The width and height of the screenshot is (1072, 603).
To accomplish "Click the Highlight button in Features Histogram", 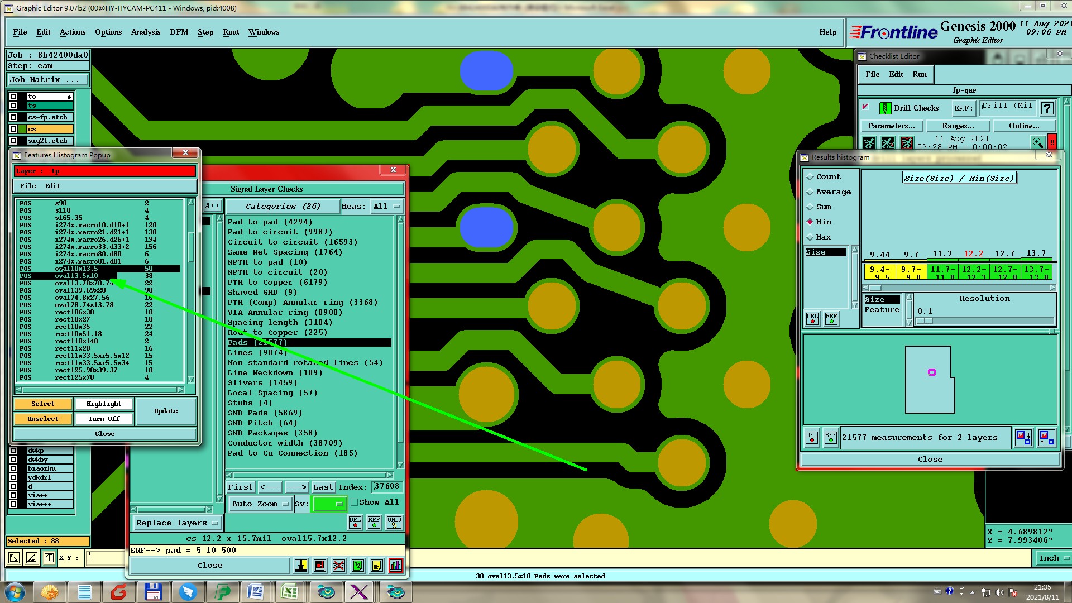I will [x=104, y=404].
